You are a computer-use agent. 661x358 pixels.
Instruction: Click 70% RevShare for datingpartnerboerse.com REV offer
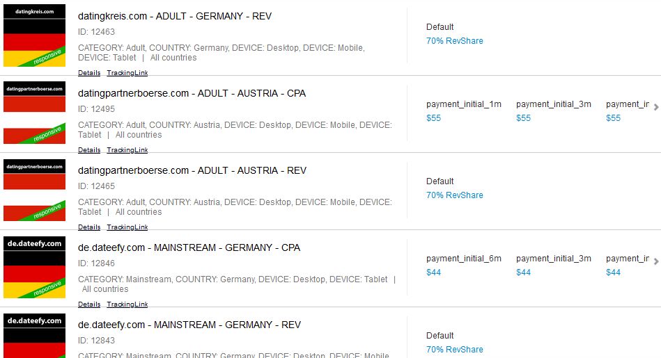point(454,195)
